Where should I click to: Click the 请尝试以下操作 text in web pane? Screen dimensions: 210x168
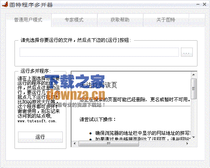coord(97,120)
